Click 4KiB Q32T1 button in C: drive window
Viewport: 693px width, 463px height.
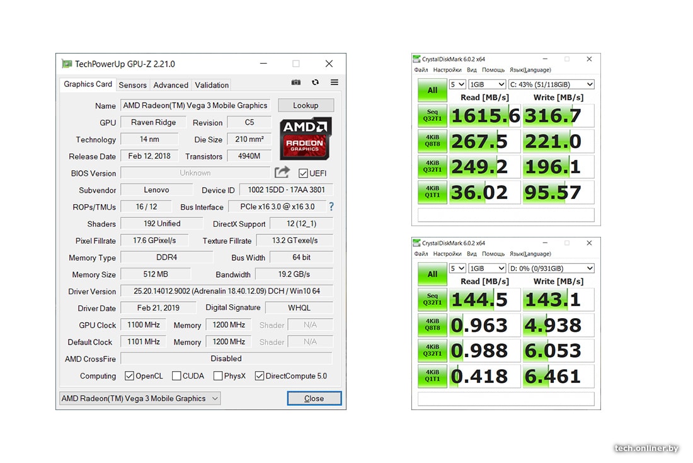[432, 166]
